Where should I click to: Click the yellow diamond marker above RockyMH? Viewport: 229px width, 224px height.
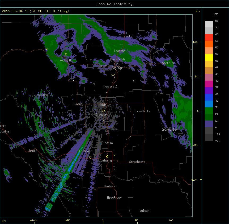[x=66, y=54]
